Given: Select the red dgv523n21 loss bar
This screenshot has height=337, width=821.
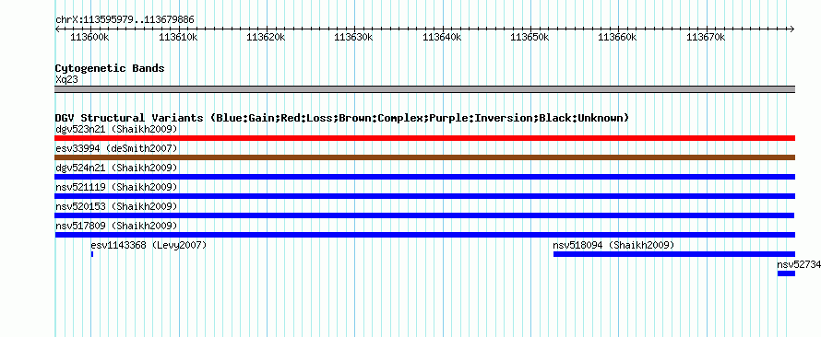Looking at the screenshot, I should [425, 138].
